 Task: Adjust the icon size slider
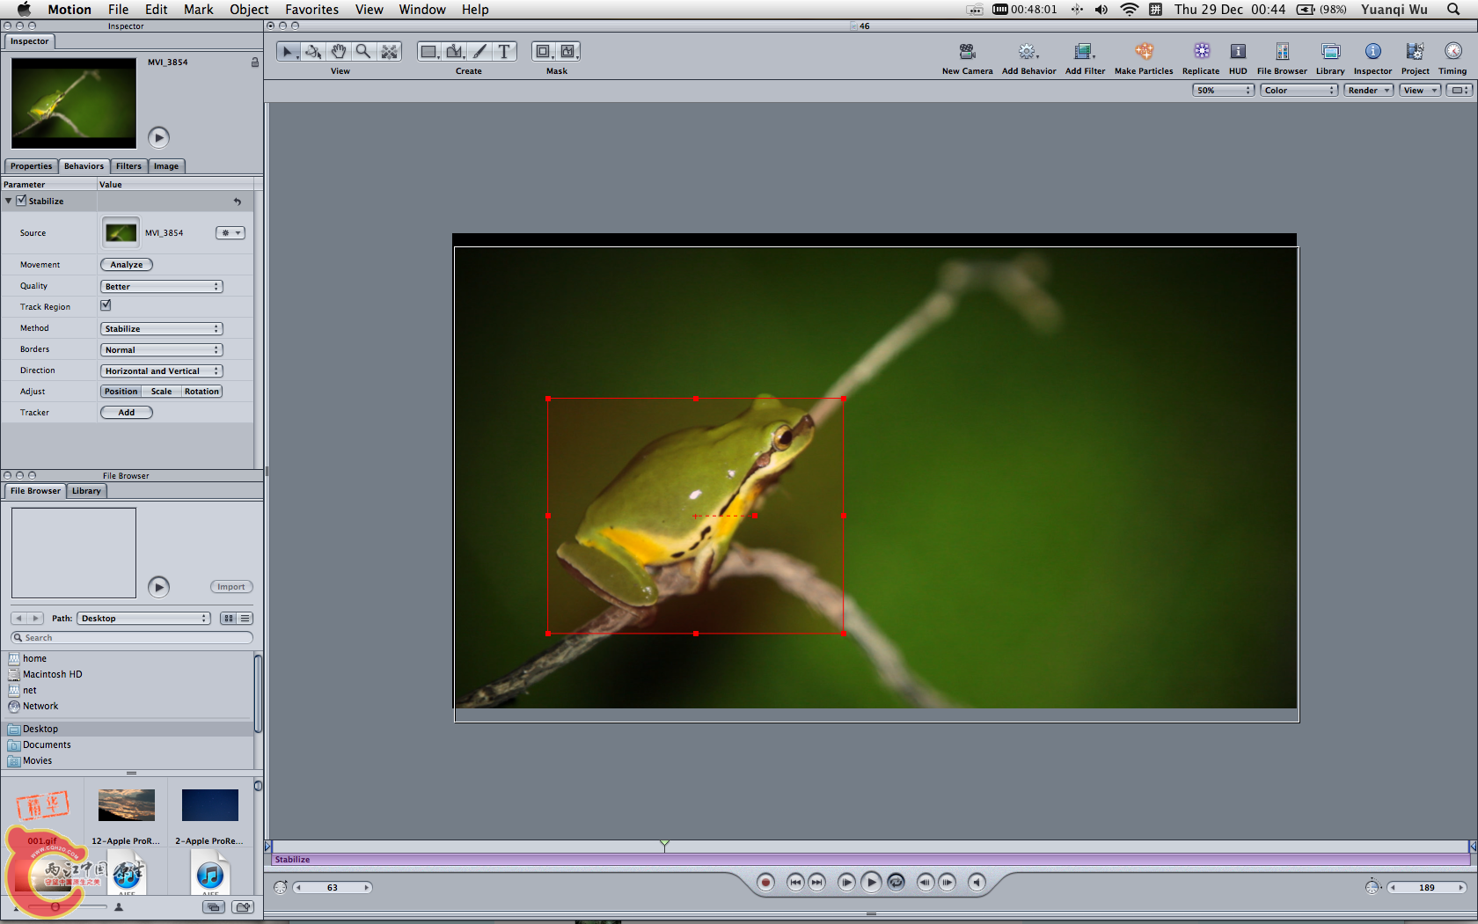(55, 906)
